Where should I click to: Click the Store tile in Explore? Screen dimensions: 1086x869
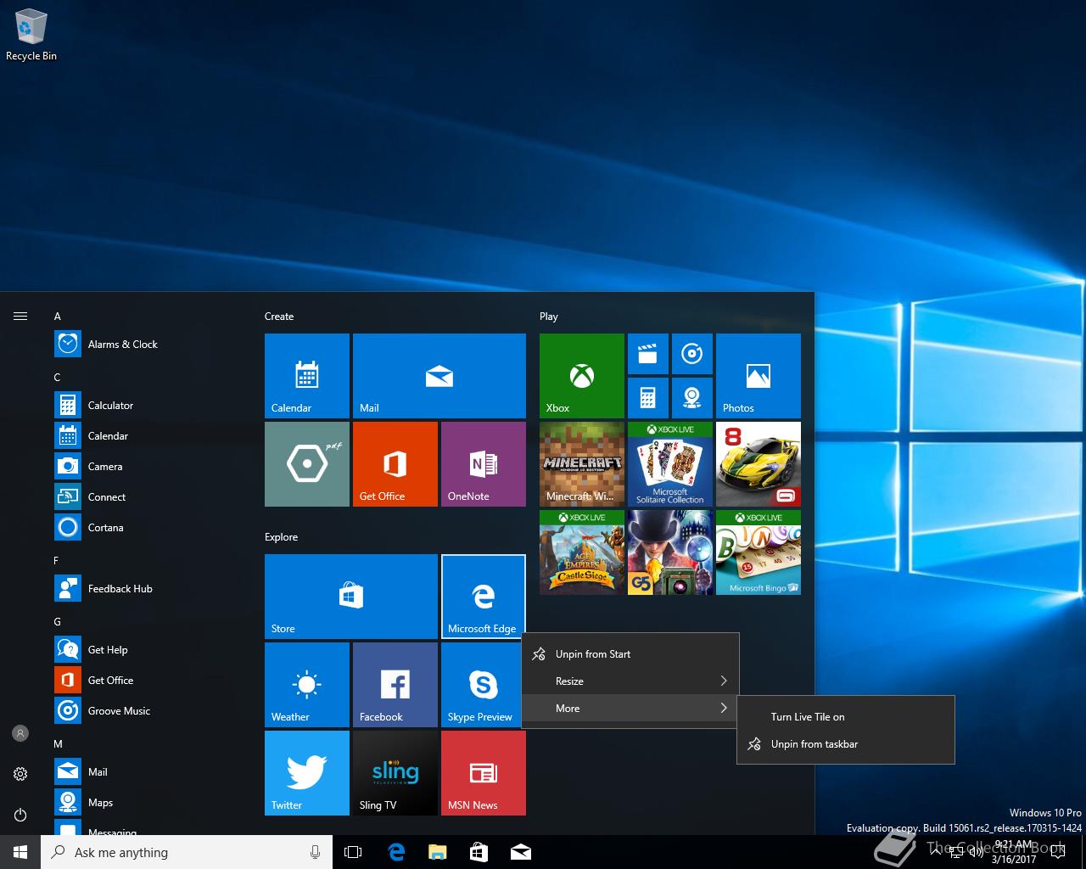click(350, 596)
